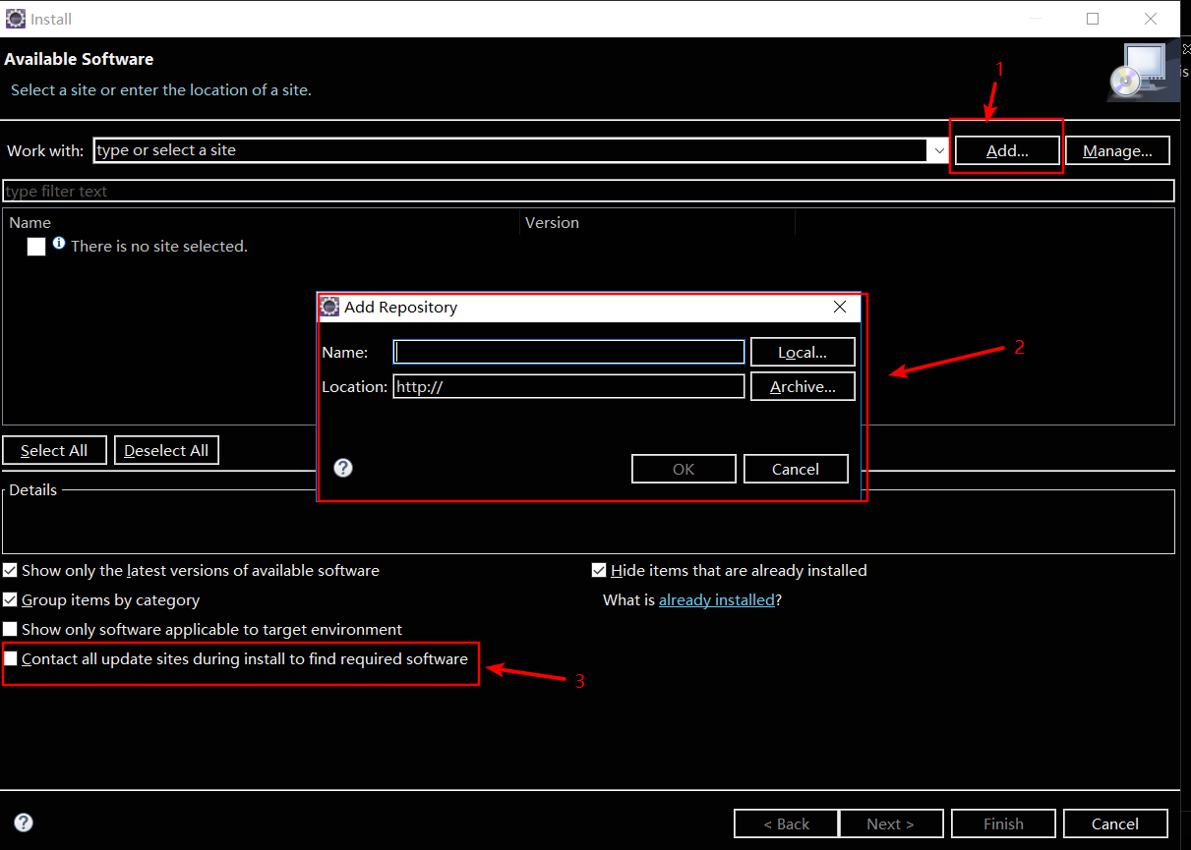
Task: Maximize the Install window
Action: tap(1093, 19)
